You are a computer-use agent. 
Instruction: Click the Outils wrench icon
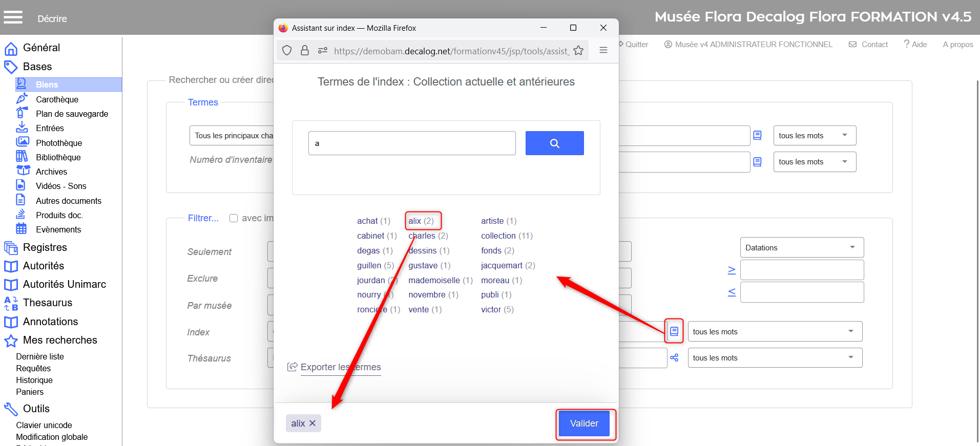(x=11, y=409)
